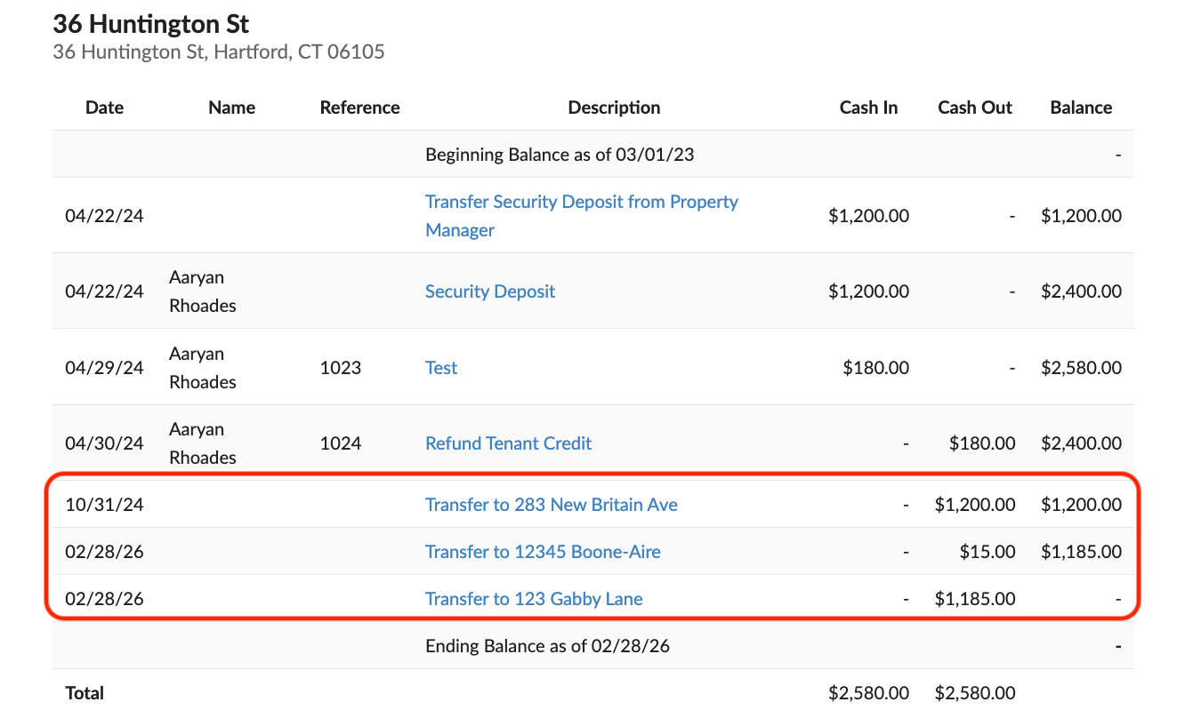Screen dimensions: 1201x718
Task: Click the Cash Out column header
Action: [975, 108]
